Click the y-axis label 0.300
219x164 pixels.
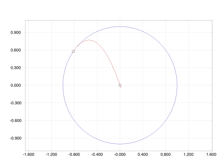pos(16,67)
